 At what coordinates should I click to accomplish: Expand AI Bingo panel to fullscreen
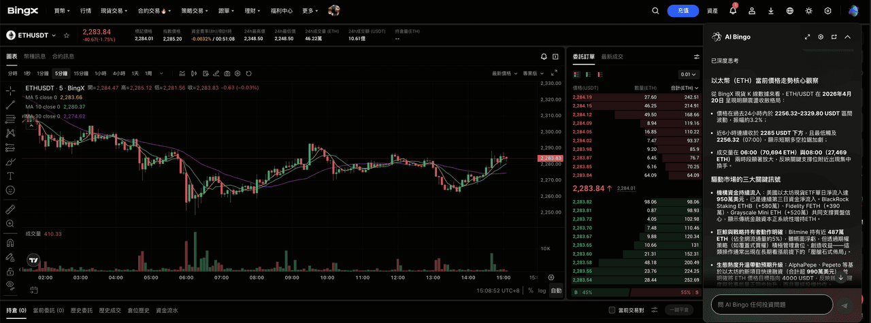pyautogui.click(x=807, y=37)
